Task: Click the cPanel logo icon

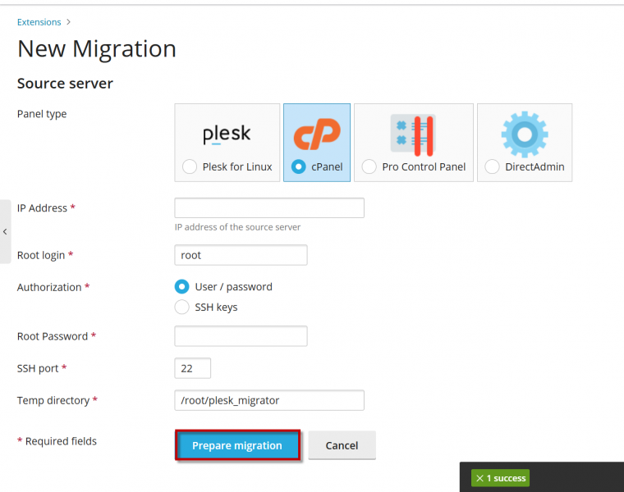Action: tap(316, 134)
